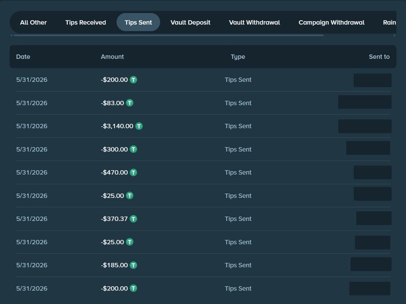Switch to the All Other tab
The height and width of the screenshot is (304, 406).
[33, 22]
